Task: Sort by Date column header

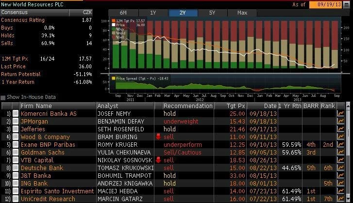Action: (262, 106)
